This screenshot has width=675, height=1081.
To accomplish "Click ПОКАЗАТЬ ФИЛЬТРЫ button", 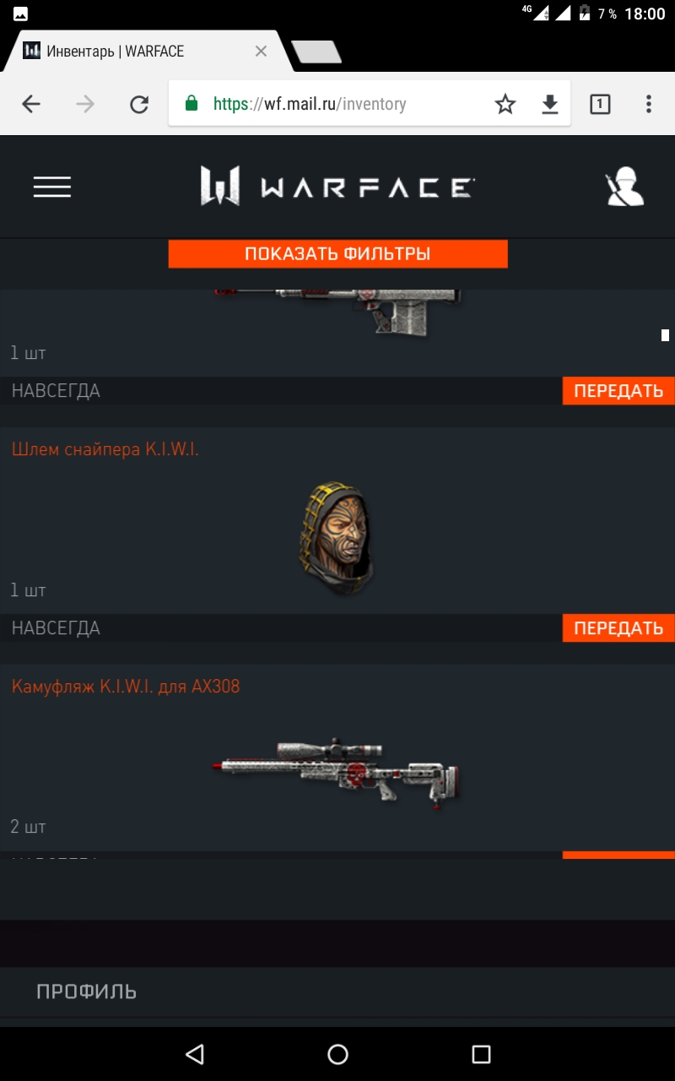I will pyautogui.click(x=337, y=254).
